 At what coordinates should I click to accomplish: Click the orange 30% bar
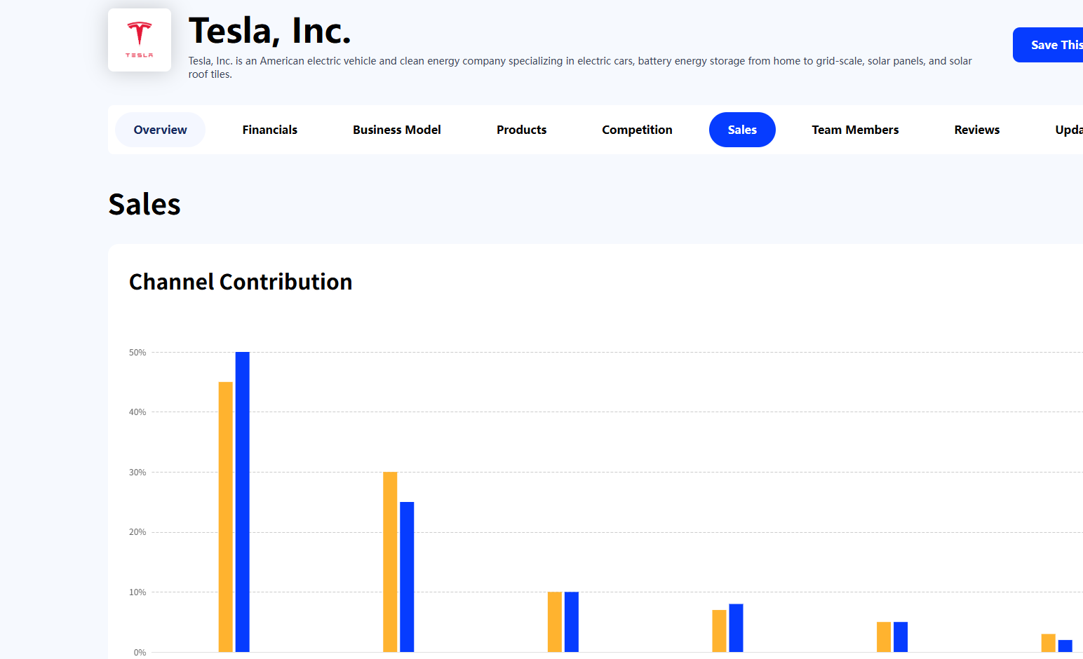390,562
